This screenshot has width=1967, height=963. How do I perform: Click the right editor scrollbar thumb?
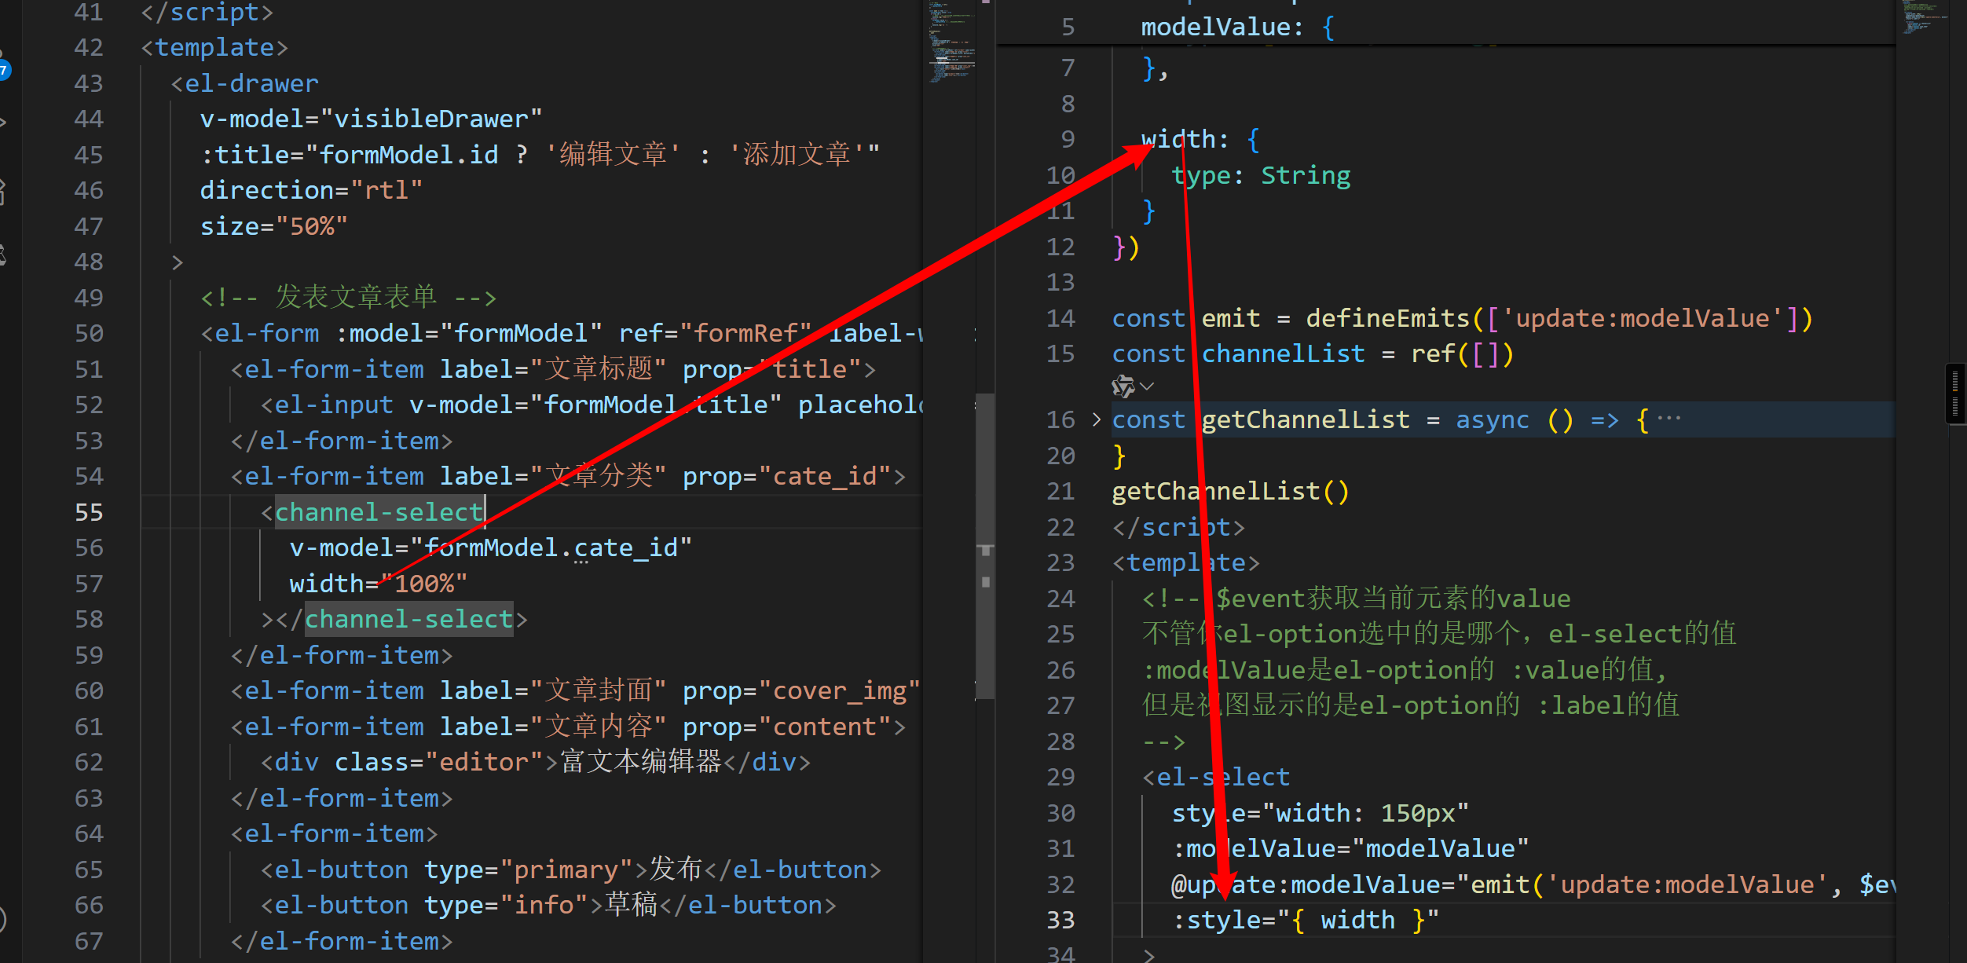click(x=1956, y=393)
